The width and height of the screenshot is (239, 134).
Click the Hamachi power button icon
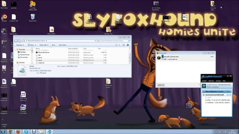tap(204, 86)
